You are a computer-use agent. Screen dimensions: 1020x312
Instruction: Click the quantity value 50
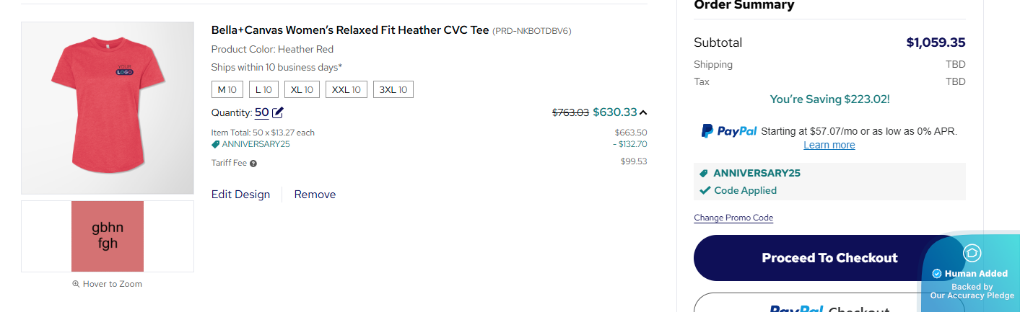pos(261,112)
